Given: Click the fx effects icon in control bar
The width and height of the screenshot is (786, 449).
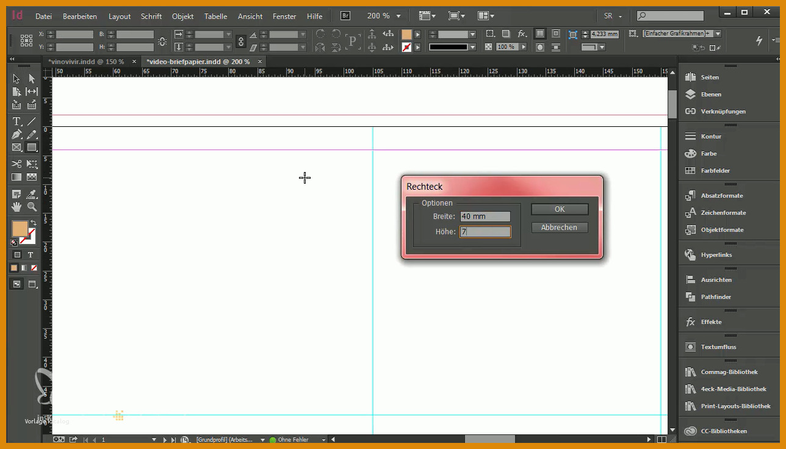Looking at the screenshot, I should (x=522, y=34).
